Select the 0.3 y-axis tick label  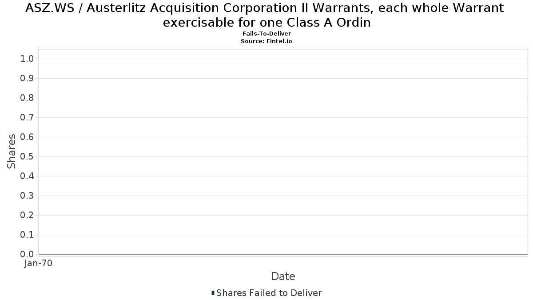click(x=27, y=196)
